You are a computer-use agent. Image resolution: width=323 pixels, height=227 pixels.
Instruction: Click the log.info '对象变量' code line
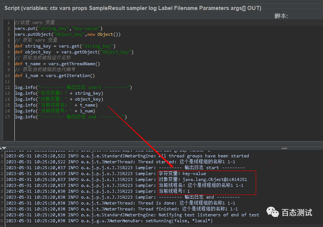tap(59, 99)
